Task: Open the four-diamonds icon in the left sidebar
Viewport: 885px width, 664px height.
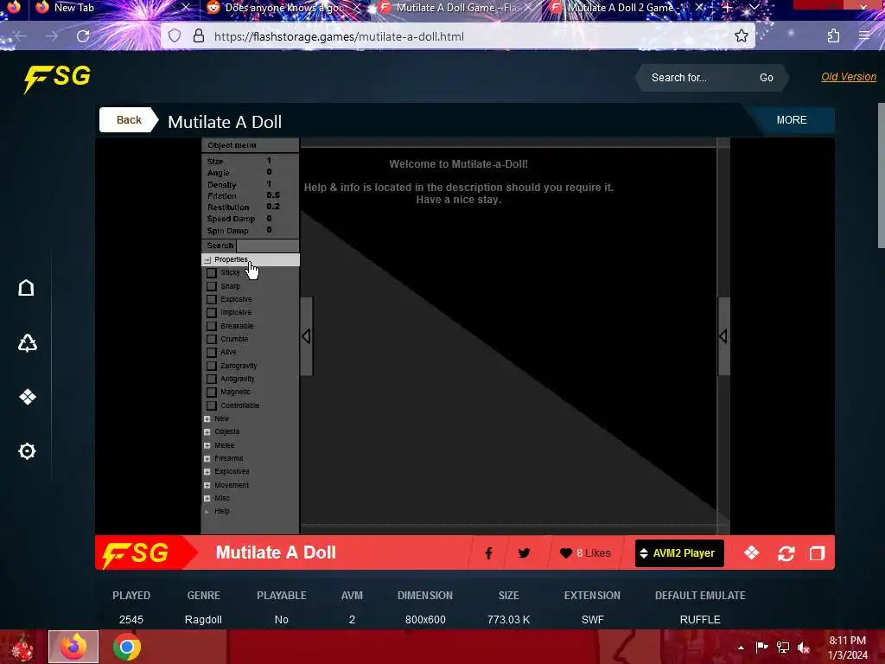Action: point(27,397)
